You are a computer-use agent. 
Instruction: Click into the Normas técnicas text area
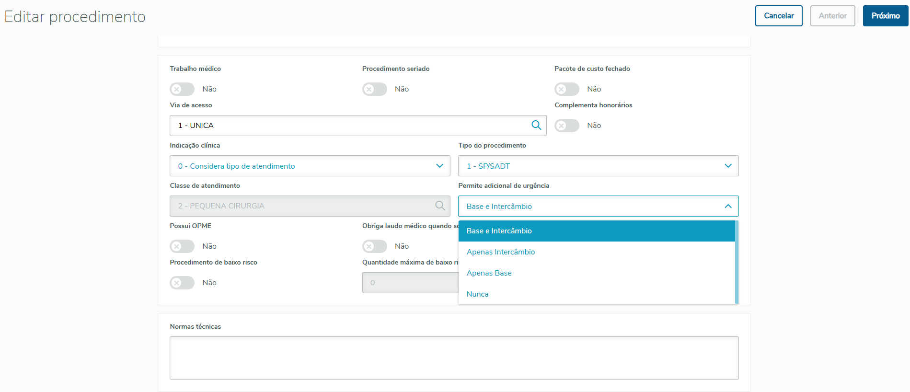click(x=454, y=357)
